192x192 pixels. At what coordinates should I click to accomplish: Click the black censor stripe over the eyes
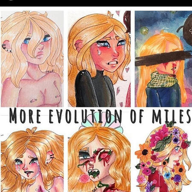click(x=163, y=58)
